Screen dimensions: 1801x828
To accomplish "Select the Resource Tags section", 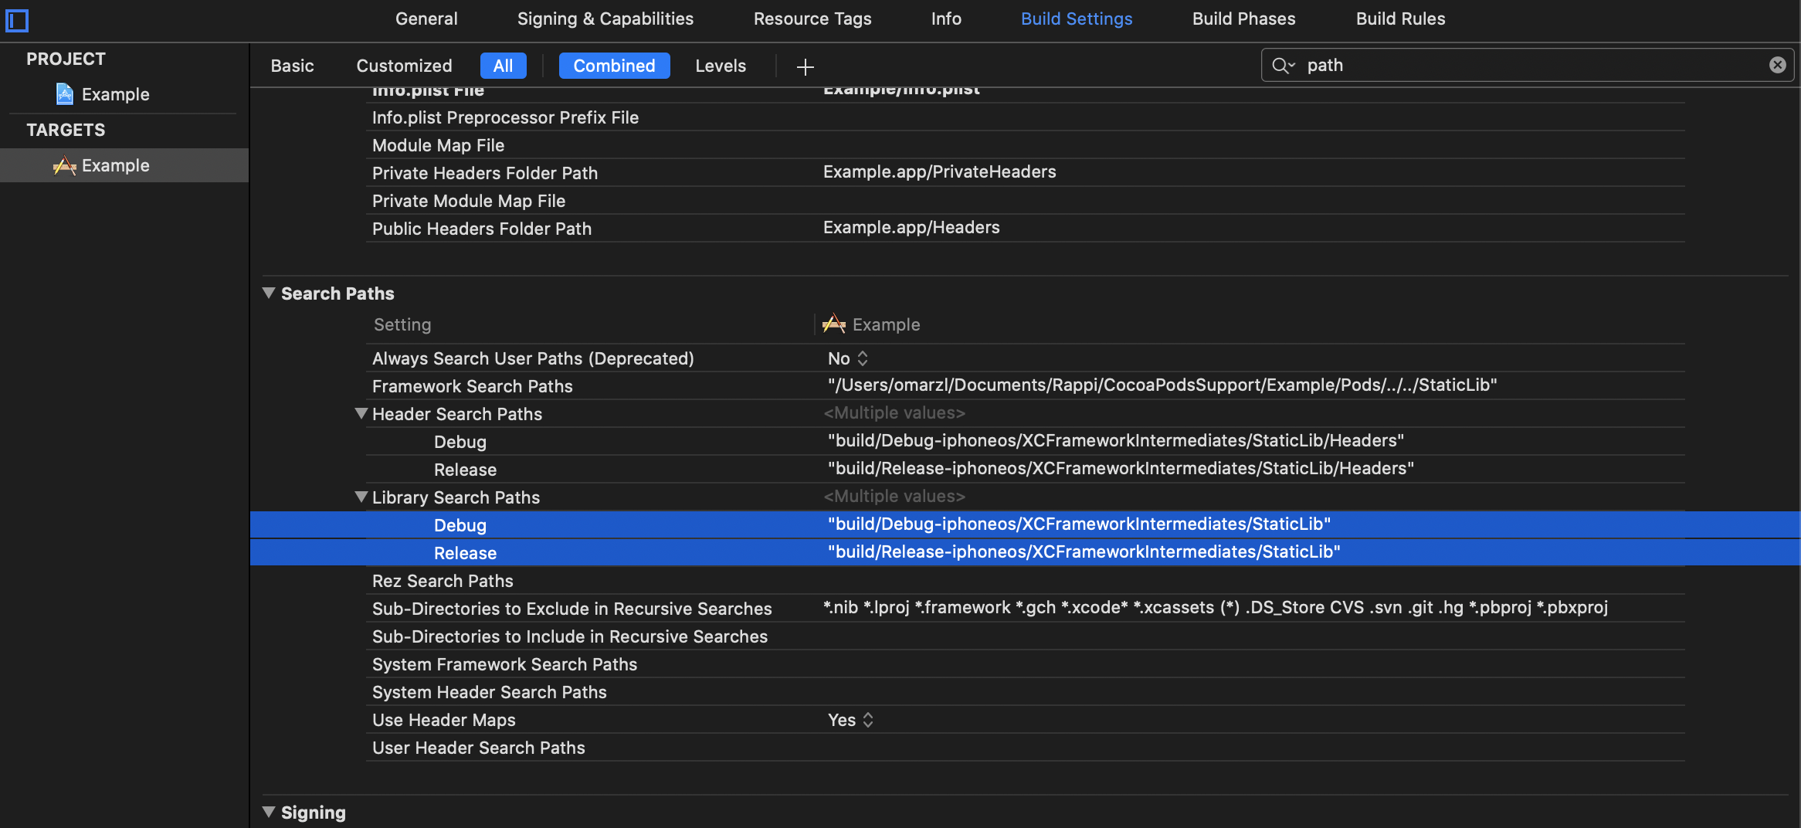I will coord(812,19).
